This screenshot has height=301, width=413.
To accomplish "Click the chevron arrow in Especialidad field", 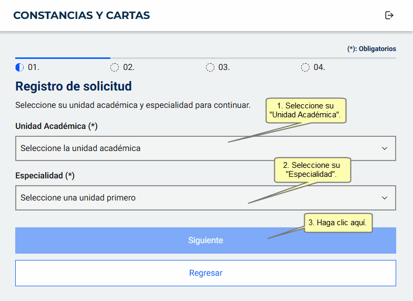I will [x=385, y=198].
